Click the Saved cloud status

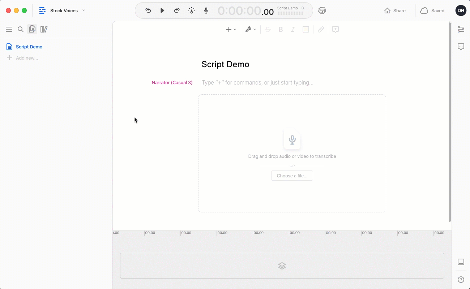pos(432,10)
